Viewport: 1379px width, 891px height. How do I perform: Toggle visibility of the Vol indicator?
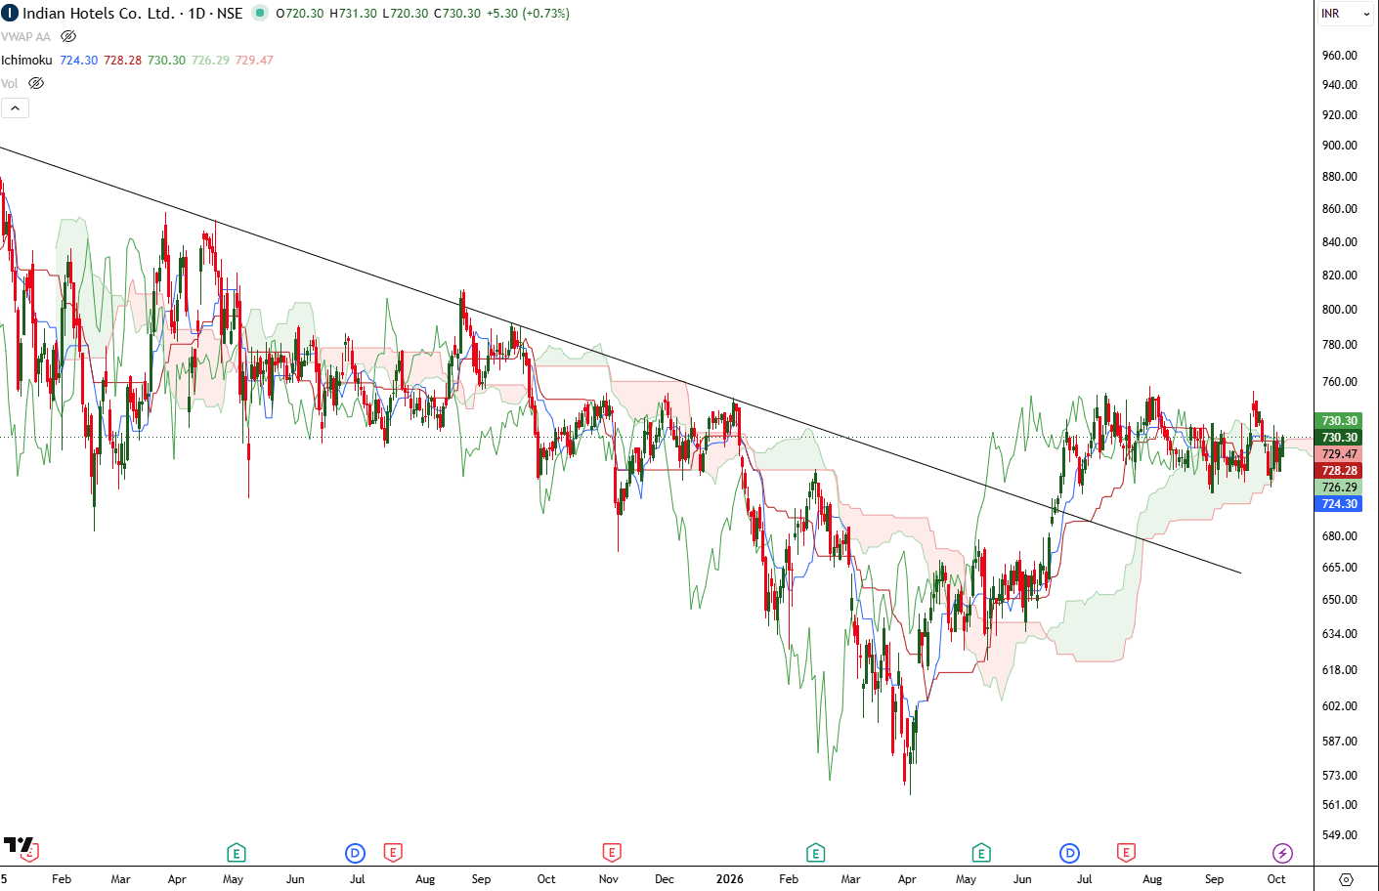point(36,83)
